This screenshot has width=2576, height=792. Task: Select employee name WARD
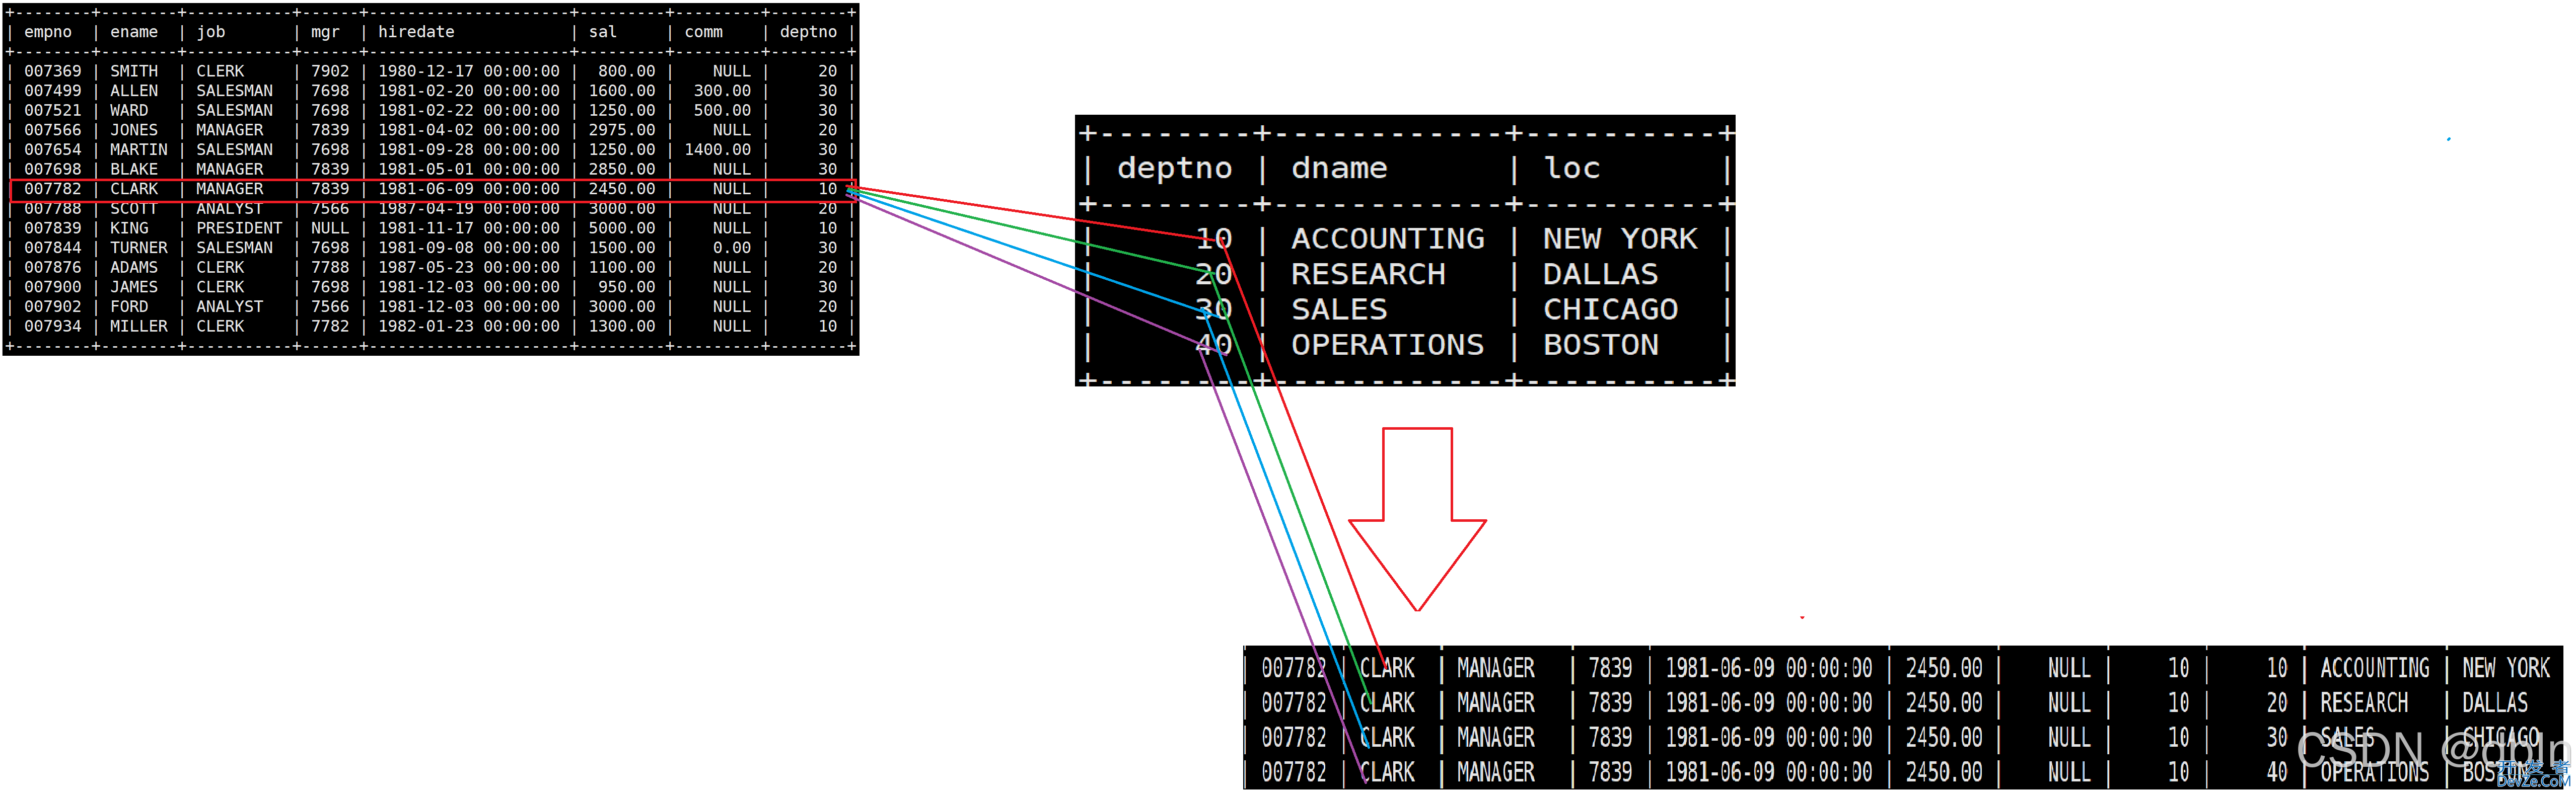(x=129, y=111)
